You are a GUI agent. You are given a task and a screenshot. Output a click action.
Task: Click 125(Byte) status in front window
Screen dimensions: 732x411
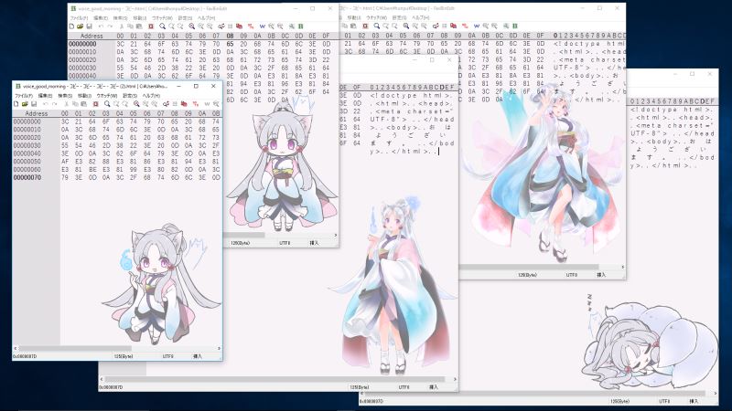coord(124,356)
